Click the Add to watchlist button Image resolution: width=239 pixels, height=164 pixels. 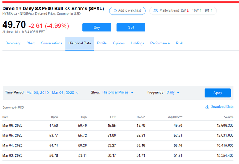(x=127, y=10)
